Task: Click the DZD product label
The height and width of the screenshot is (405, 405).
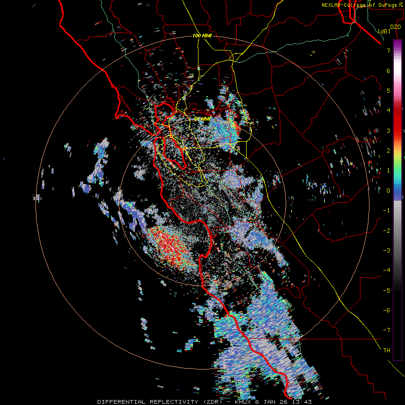Action: [396, 27]
